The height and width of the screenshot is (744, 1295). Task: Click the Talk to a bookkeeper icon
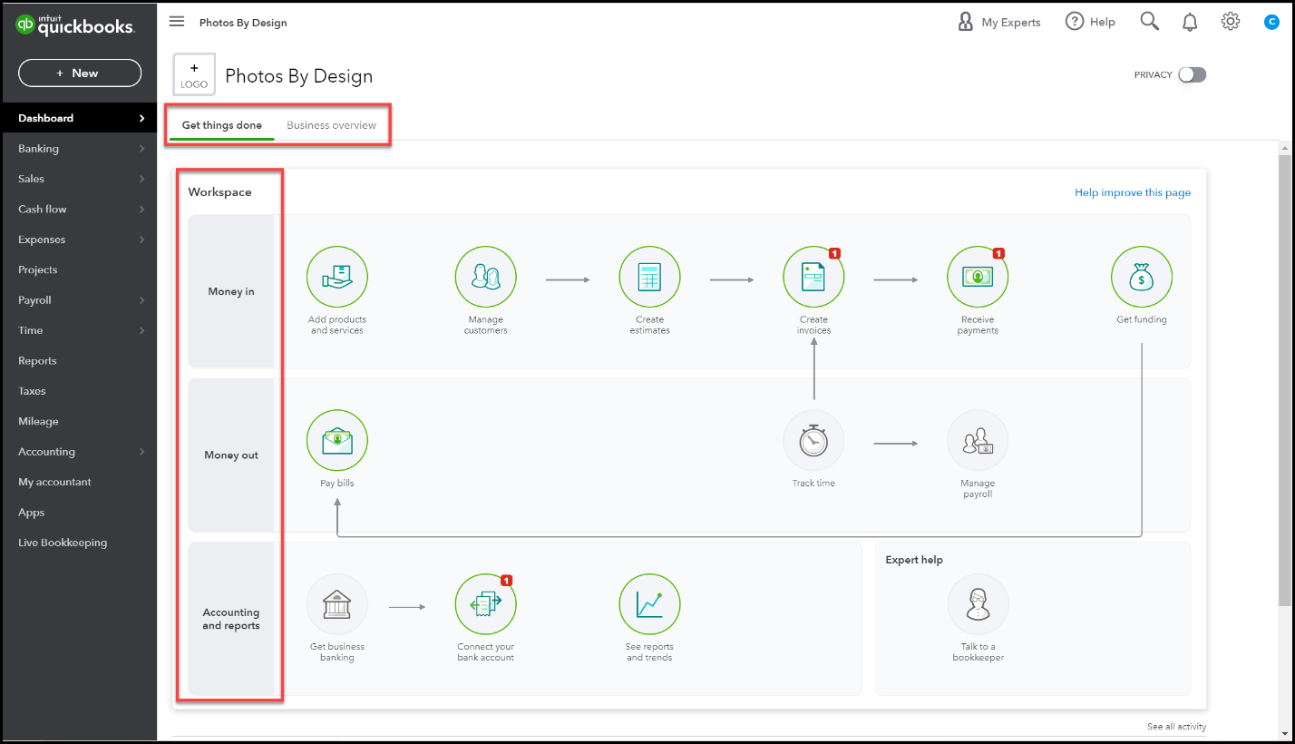pos(978,604)
